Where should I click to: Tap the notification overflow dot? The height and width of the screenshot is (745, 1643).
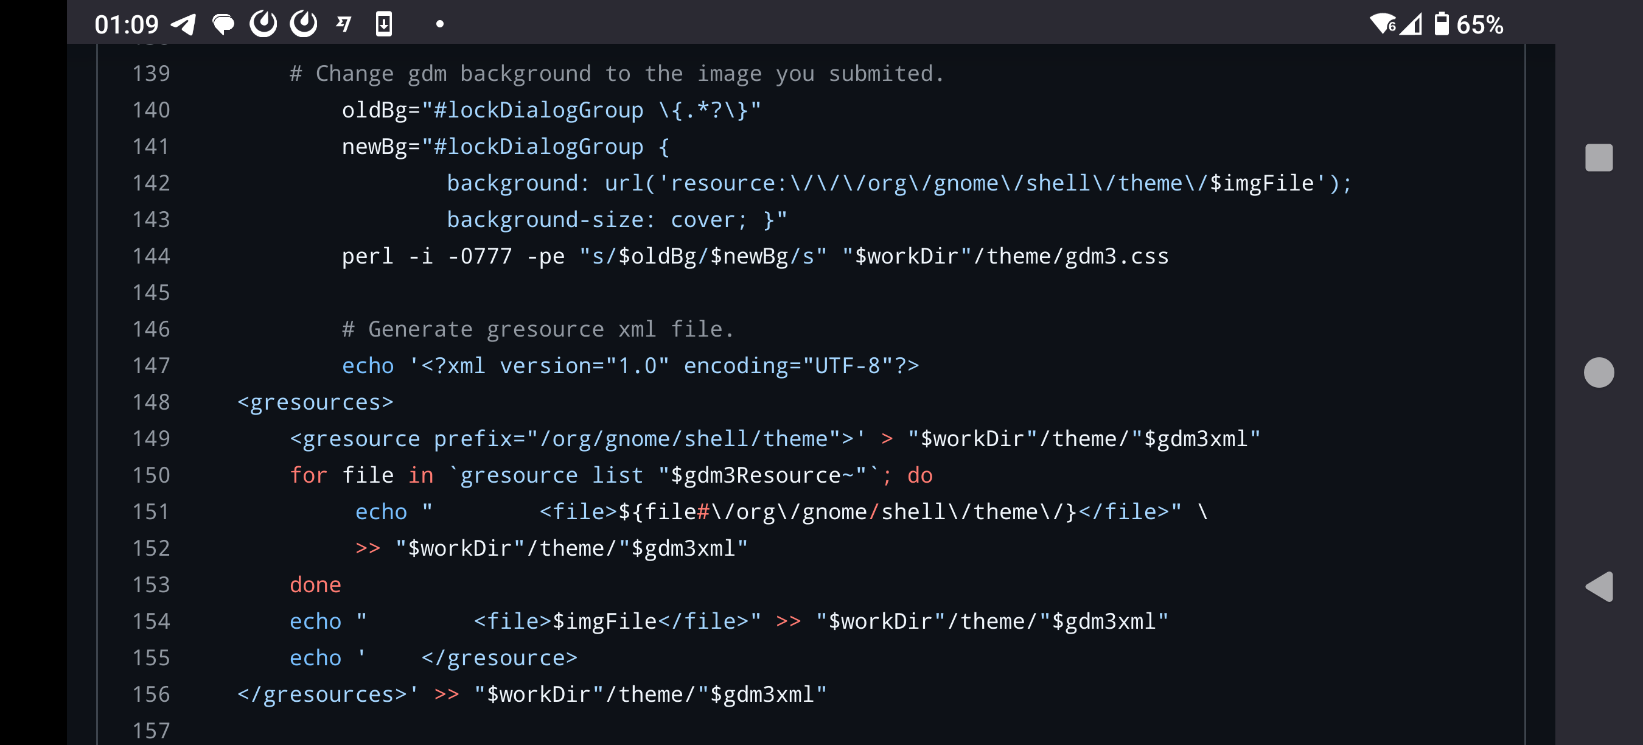(x=439, y=24)
